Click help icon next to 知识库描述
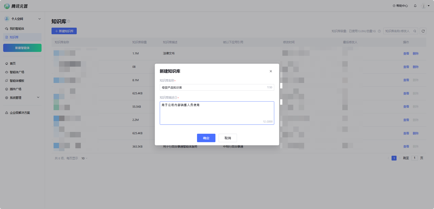This screenshot has width=434, height=209. (176, 98)
